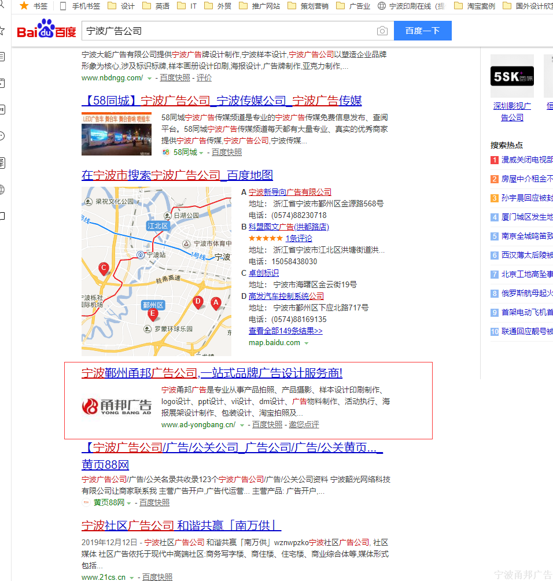Open 百度快照 for 58同城 result

click(x=226, y=152)
